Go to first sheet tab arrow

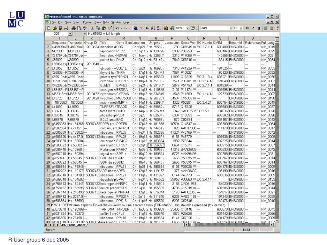pyautogui.click(x=46, y=225)
